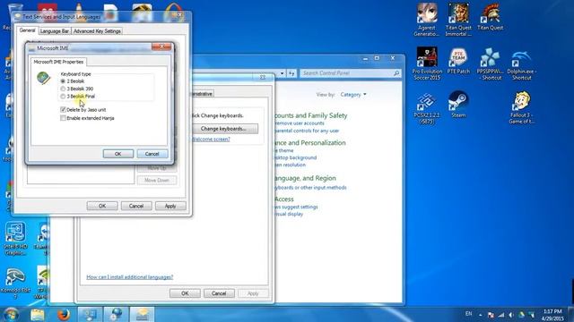Open the desktop background link
The height and width of the screenshot is (322, 574).
tap(295, 157)
